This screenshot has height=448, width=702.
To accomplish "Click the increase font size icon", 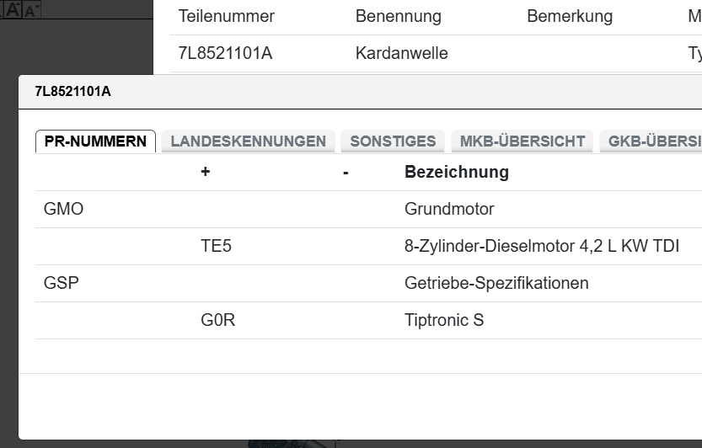I will coord(13,10).
